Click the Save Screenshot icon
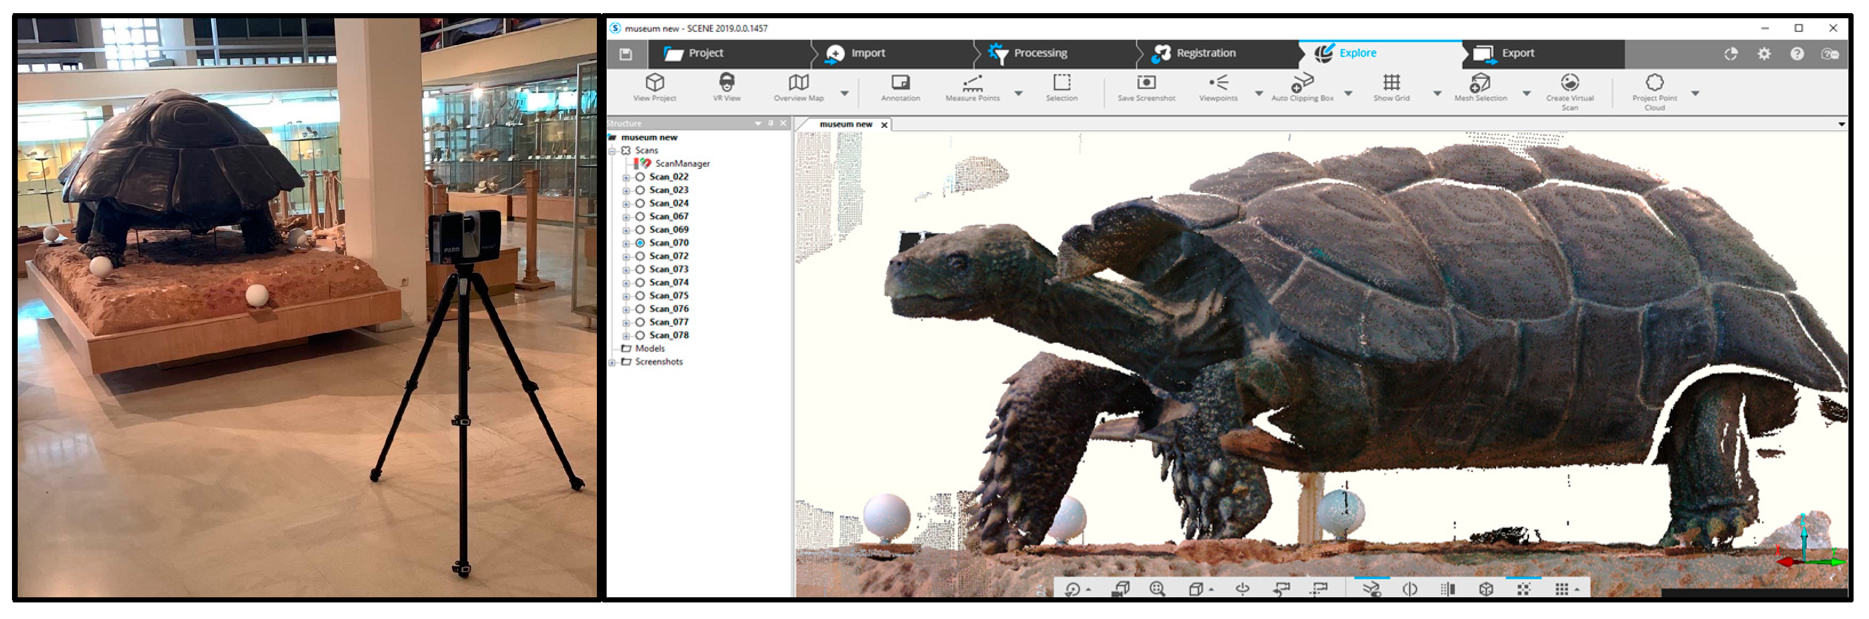 click(x=1146, y=83)
